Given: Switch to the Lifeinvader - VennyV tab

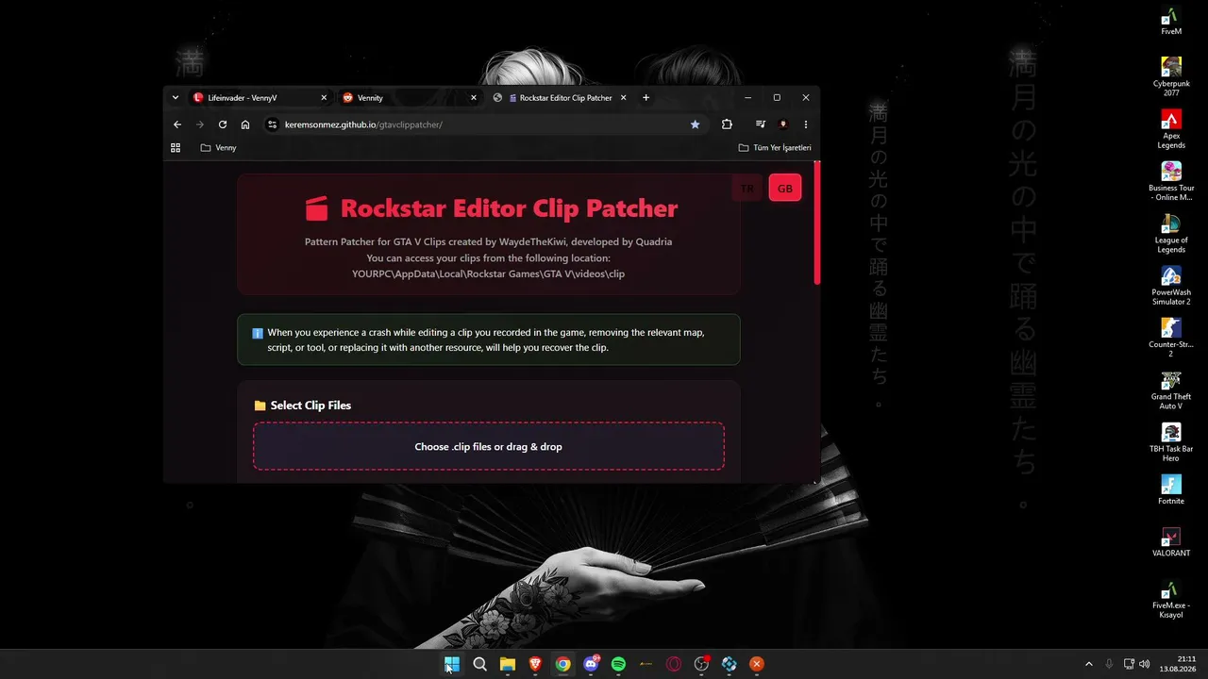Looking at the screenshot, I should click(x=260, y=98).
